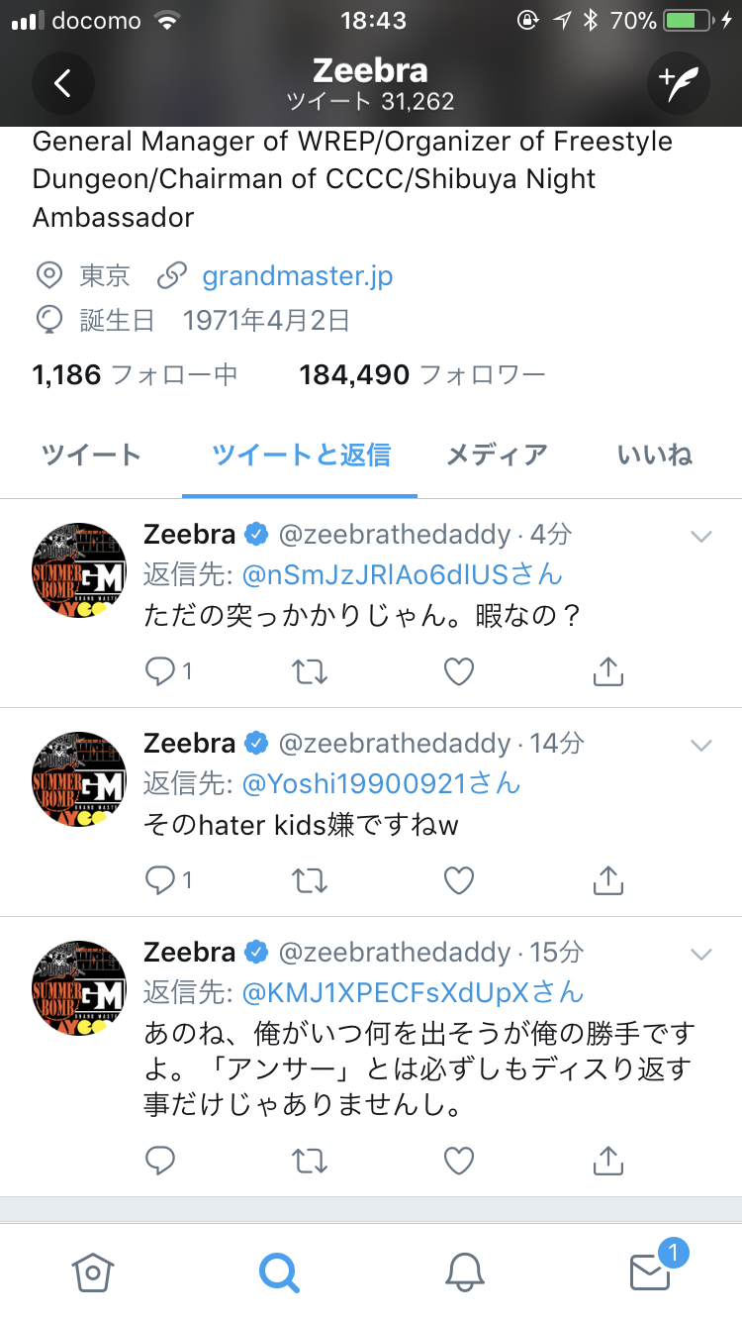Switch to the メディア tab
Screen dimensions: 742x1321
tap(496, 455)
